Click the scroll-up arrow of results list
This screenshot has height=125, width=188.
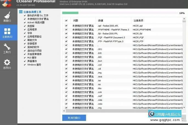(184, 21)
